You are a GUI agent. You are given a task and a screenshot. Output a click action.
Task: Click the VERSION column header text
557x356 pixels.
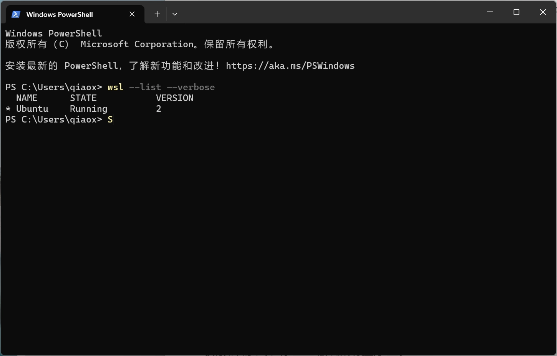174,98
